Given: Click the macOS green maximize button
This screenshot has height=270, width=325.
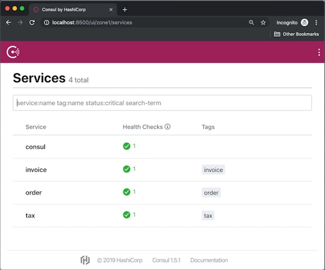Looking at the screenshot, I should coord(22,8).
